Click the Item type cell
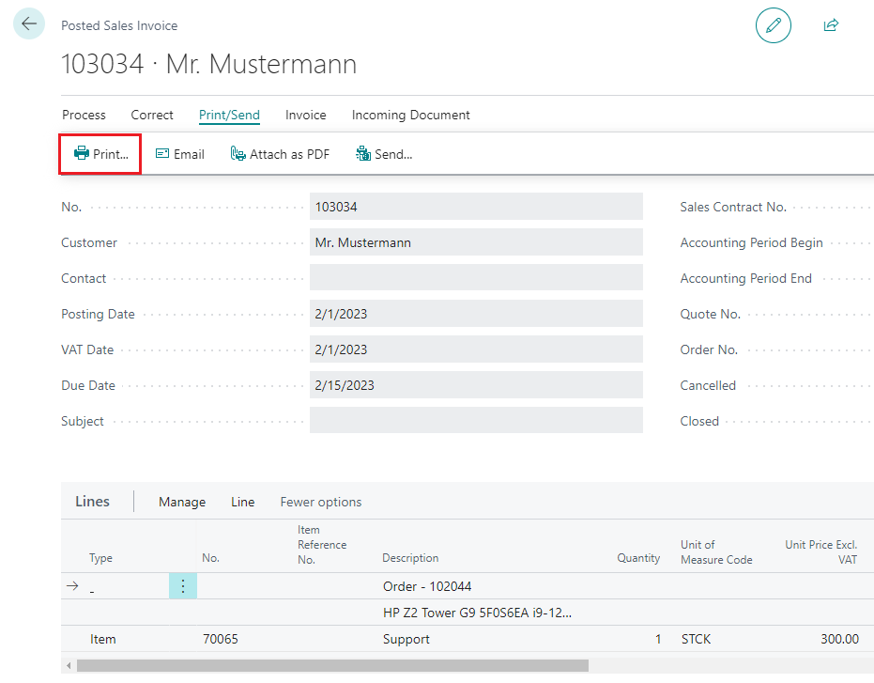 [x=103, y=639]
